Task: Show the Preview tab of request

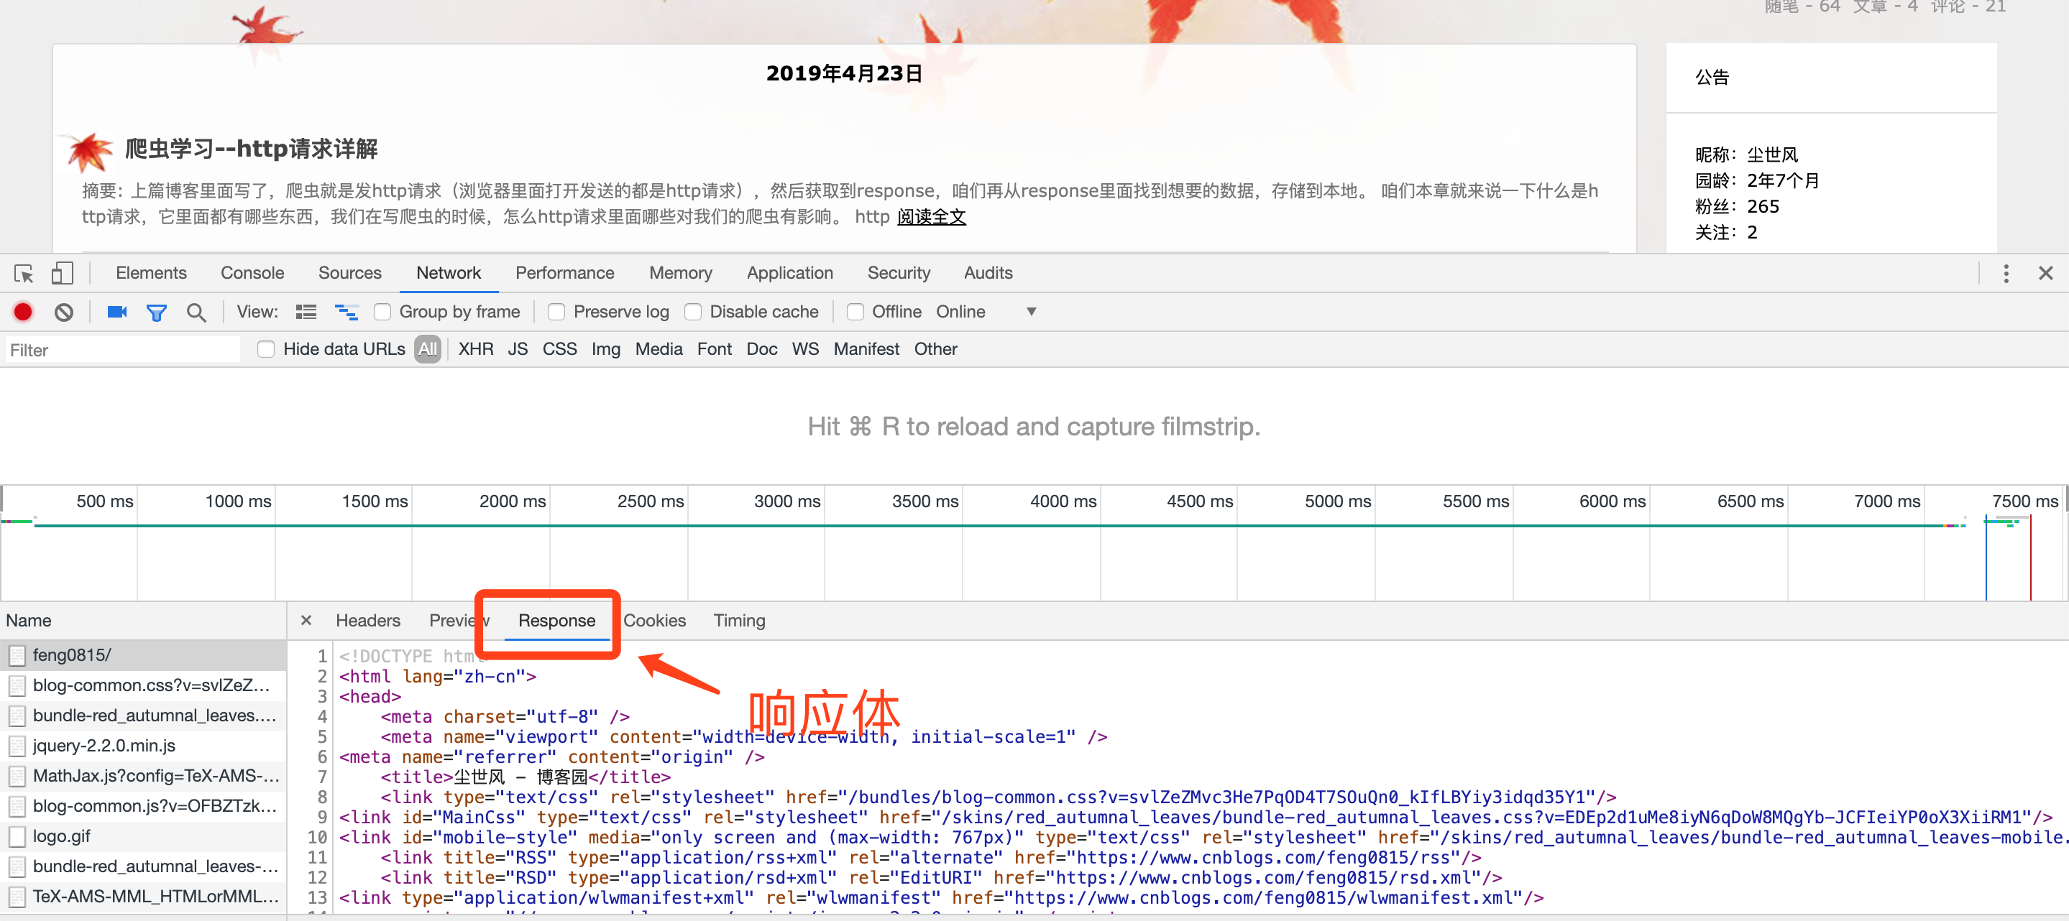Action: 459,621
